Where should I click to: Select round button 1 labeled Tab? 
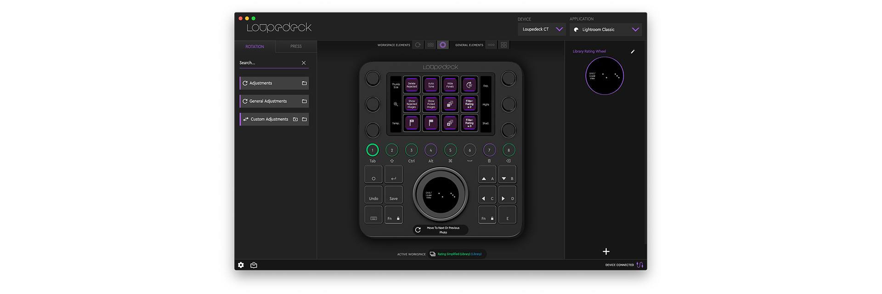click(373, 150)
